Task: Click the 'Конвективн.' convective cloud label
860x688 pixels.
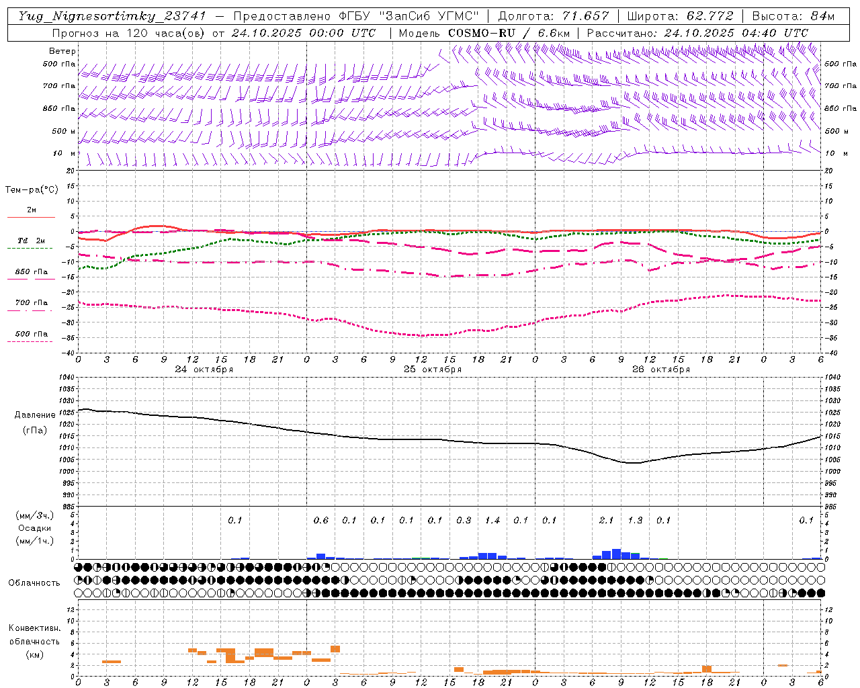Action: pyautogui.click(x=34, y=628)
